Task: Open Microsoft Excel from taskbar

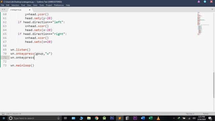Action: [150, 118]
